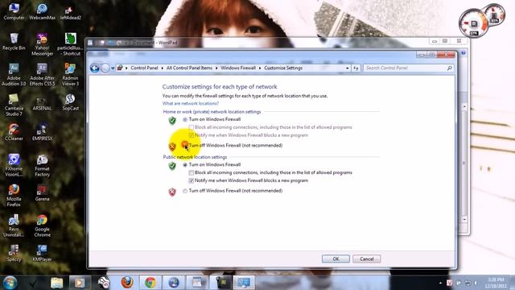Open Format Factory desktop icon

coord(42,165)
